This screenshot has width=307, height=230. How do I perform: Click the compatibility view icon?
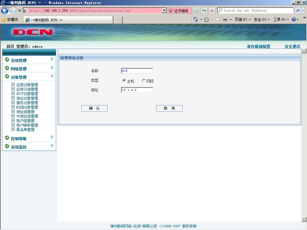[197, 10]
